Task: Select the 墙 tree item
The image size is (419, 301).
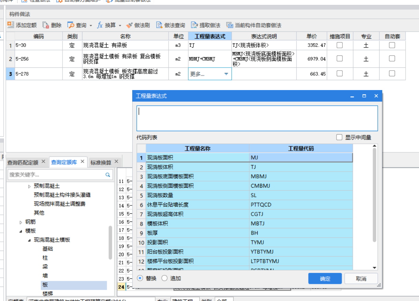Action: click(x=45, y=276)
